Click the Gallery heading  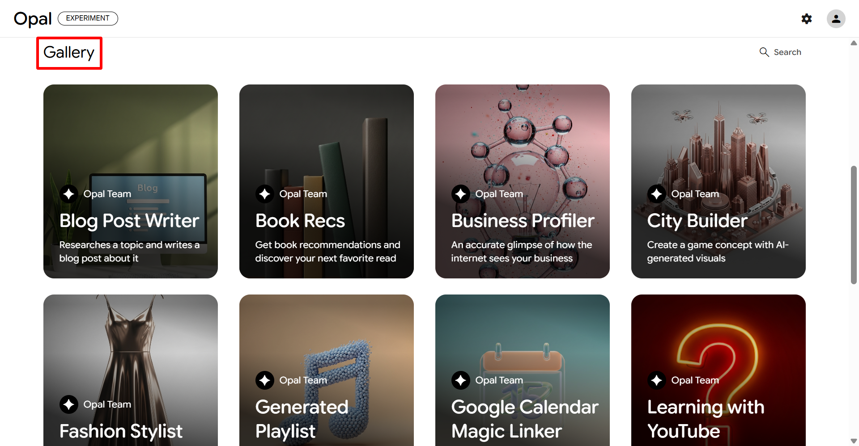coord(69,53)
